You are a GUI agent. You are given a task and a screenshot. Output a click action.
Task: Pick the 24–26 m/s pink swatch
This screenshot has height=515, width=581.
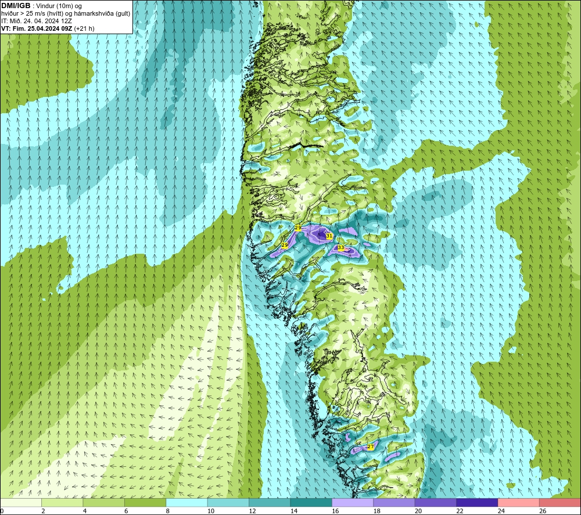pyautogui.click(x=519, y=502)
